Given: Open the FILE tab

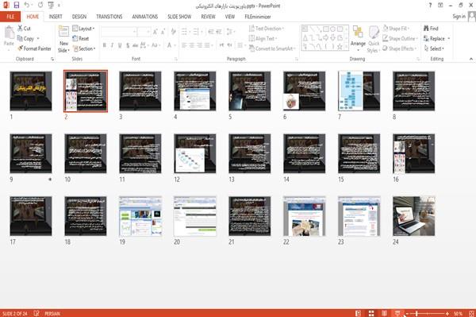Looking at the screenshot, I should [x=10, y=17].
